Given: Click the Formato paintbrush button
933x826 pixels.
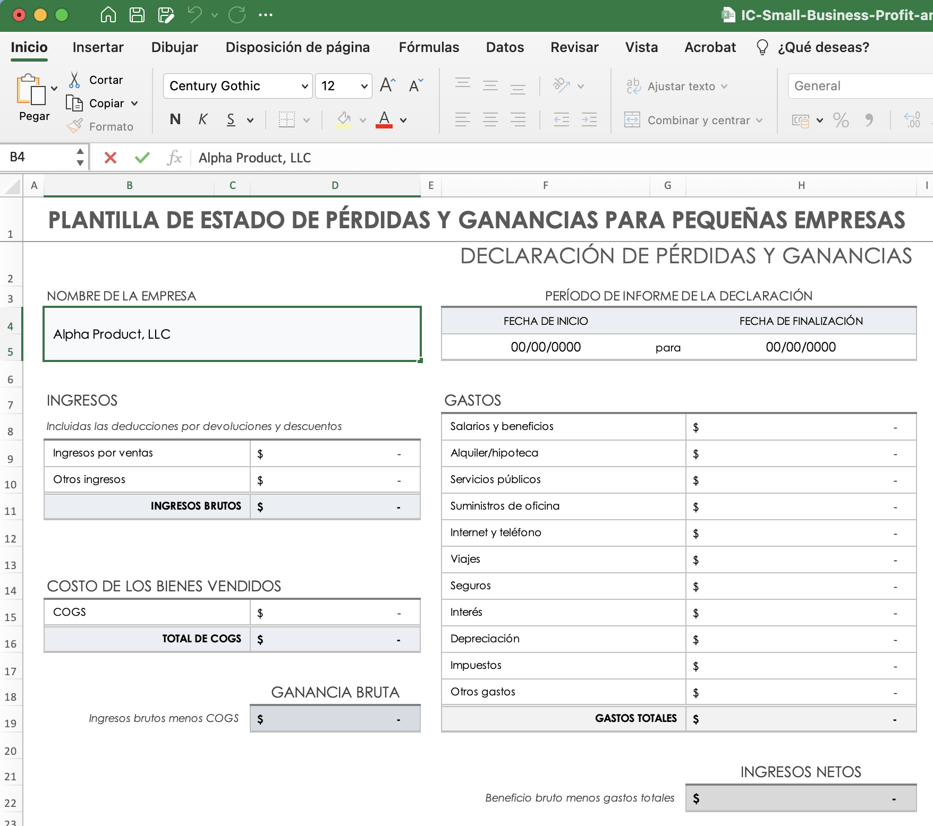Looking at the screenshot, I should click(100, 126).
